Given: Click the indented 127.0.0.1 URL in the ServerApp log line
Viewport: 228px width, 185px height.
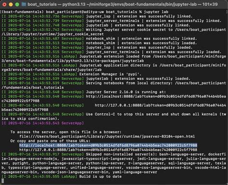Looking at the screenshot, I should point(160,106).
